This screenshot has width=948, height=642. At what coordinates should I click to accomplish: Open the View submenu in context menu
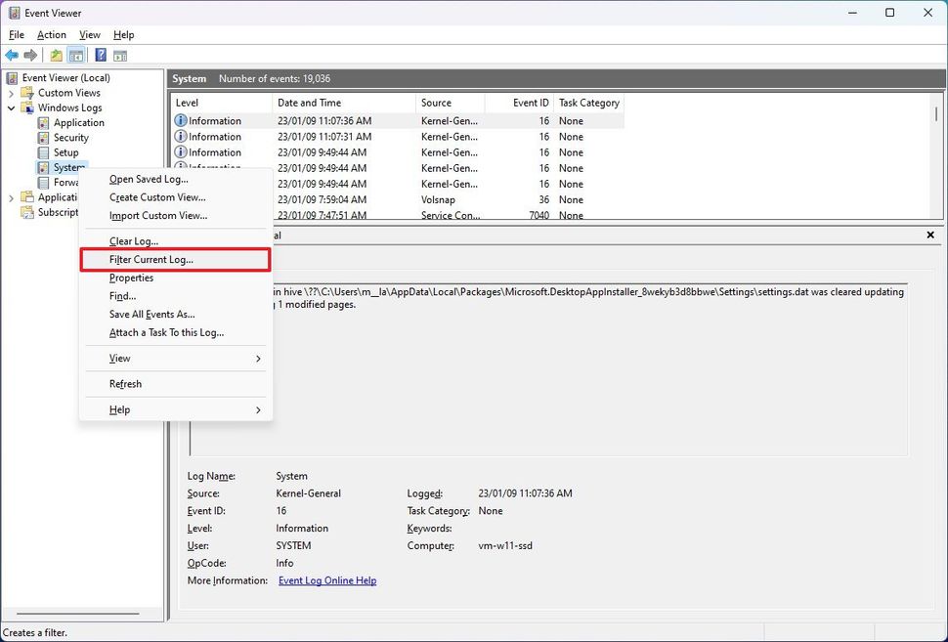[119, 358]
